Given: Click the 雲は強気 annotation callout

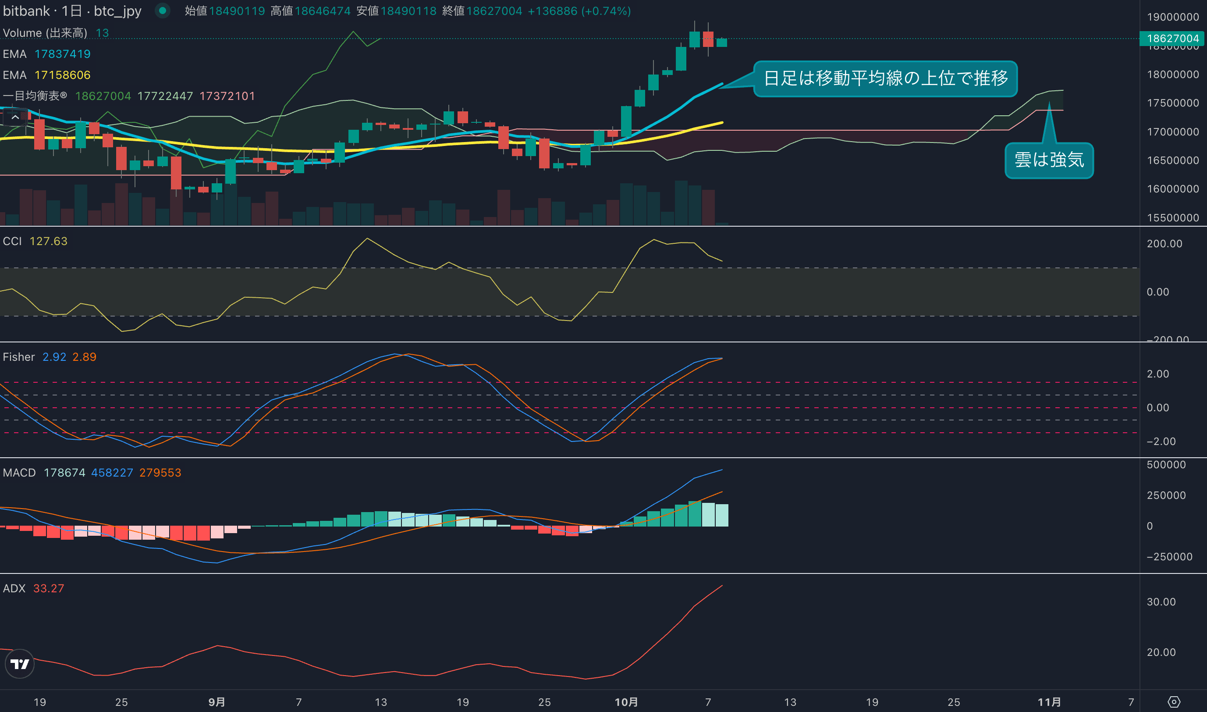Looking at the screenshot, I should coord(1049,160).
